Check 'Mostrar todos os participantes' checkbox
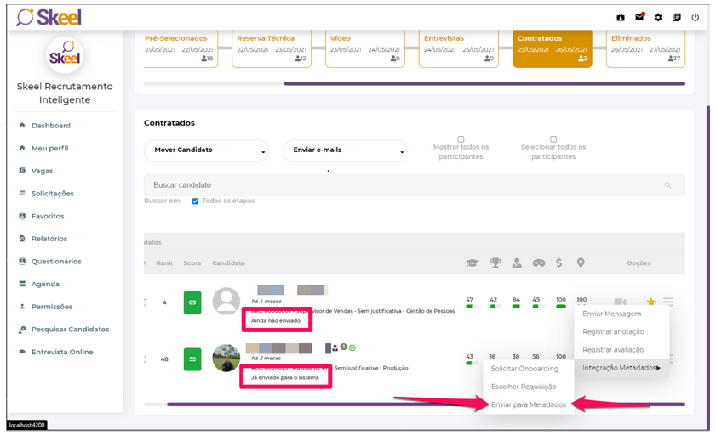716x435 pixels. point(461,139)
